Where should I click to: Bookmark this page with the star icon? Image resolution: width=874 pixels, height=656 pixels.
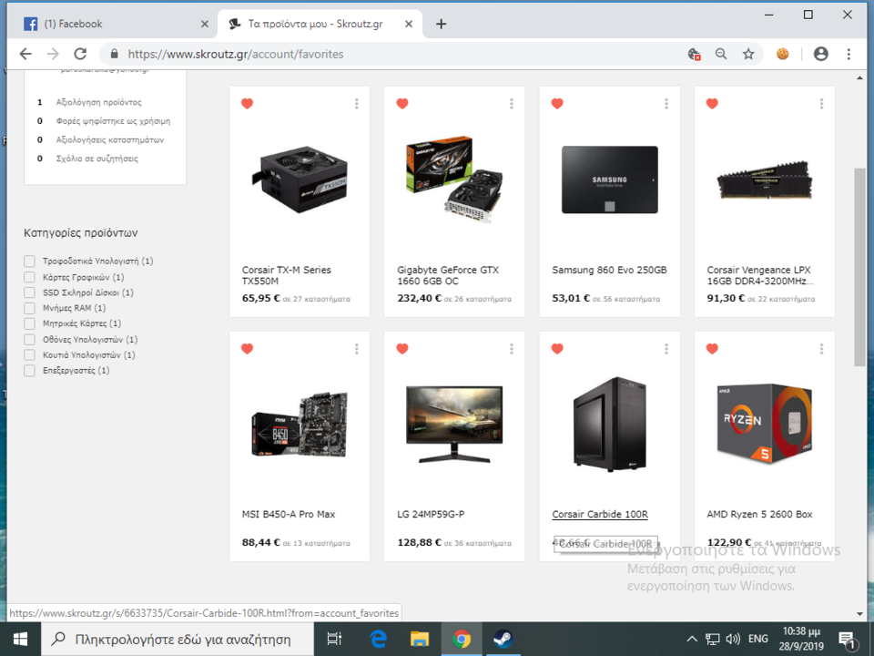click(748, 54)
